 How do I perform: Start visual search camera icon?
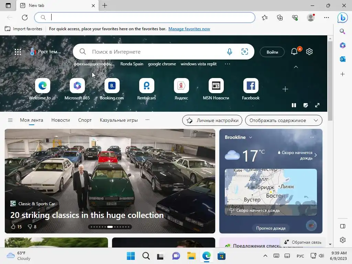pyautogui.click(x=245, y=52)
